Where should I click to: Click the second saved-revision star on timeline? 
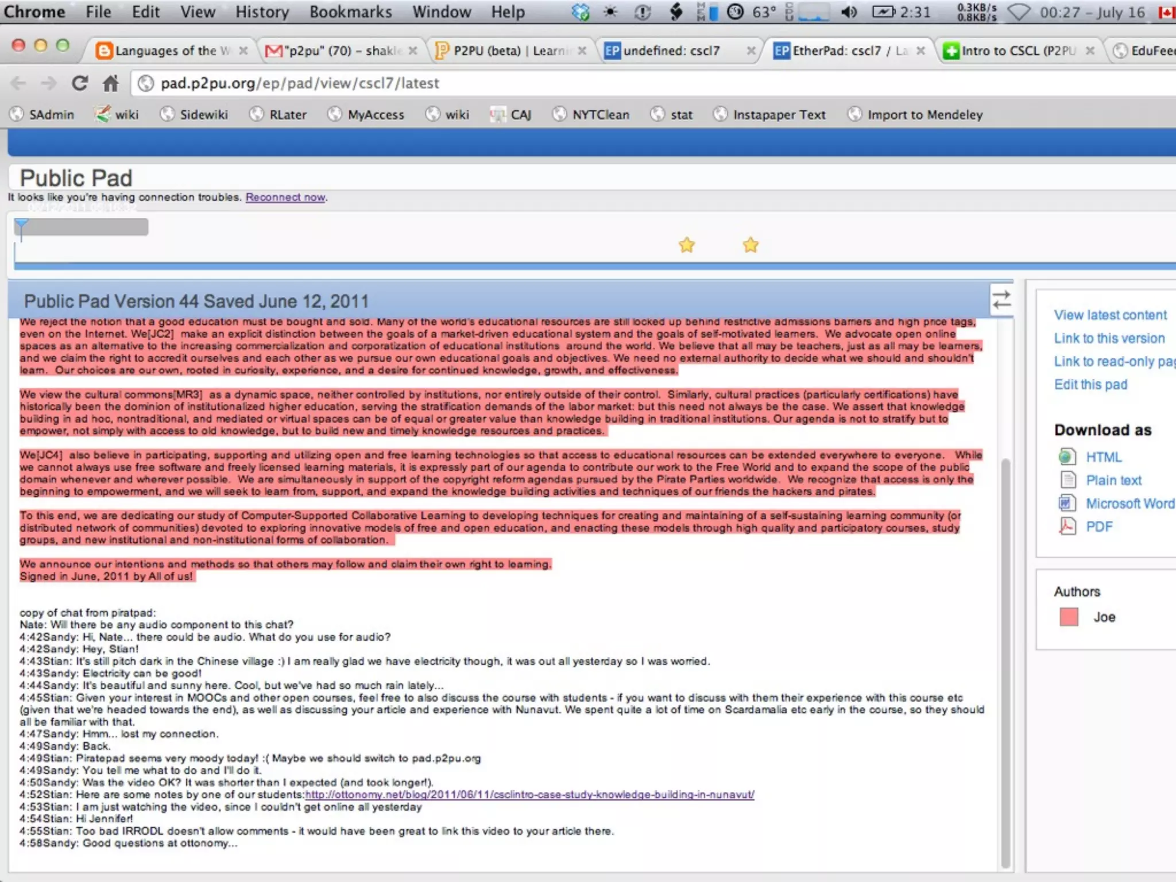pos(751,245)
